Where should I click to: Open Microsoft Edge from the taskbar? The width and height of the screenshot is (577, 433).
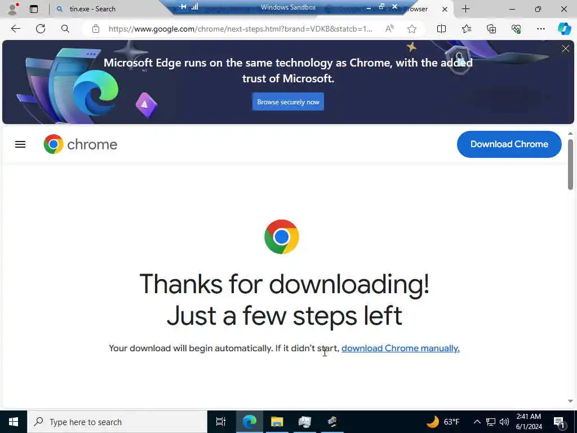click(x=249, y=422)
